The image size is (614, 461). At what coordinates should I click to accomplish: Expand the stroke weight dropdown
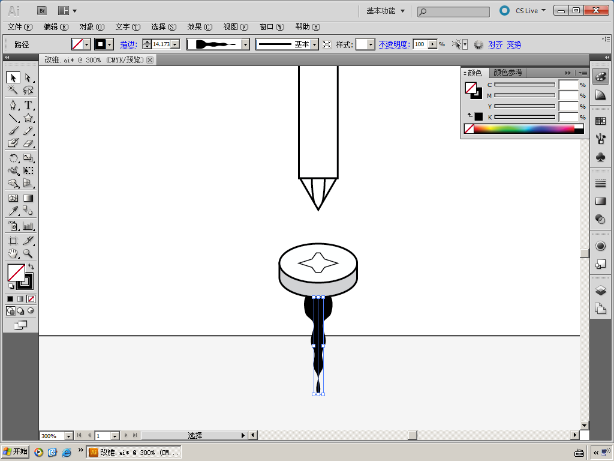pos(175,44)
